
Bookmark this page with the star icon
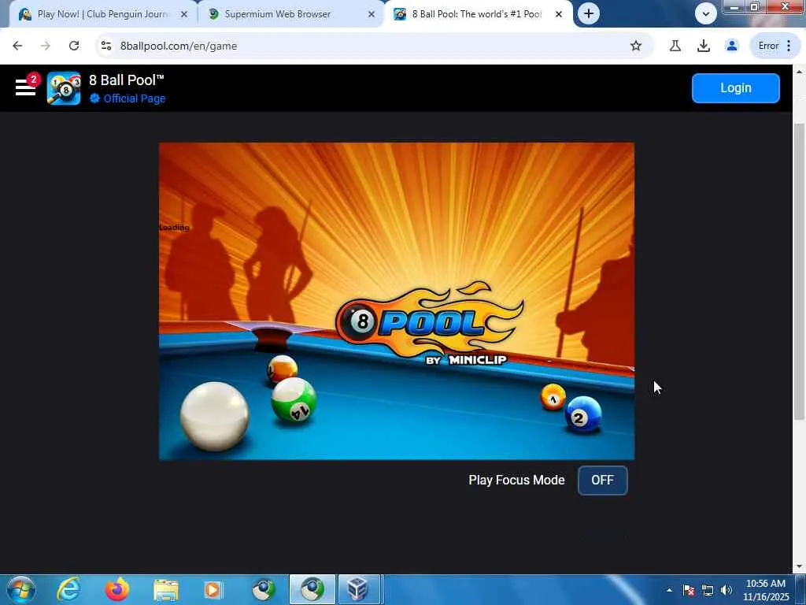point(636,46)
